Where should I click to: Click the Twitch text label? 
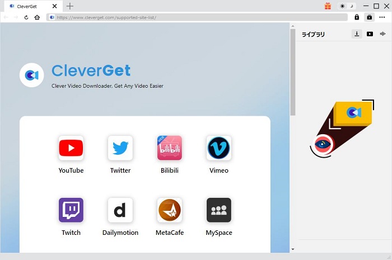tap(71, 233)
